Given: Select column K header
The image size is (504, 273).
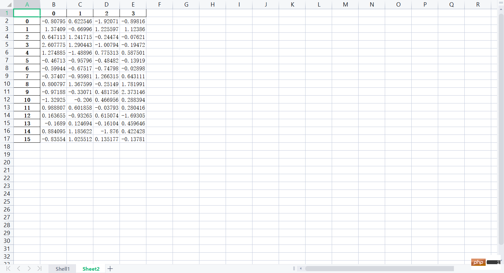Looking at the screenshot, I should (x=292, y=5).
